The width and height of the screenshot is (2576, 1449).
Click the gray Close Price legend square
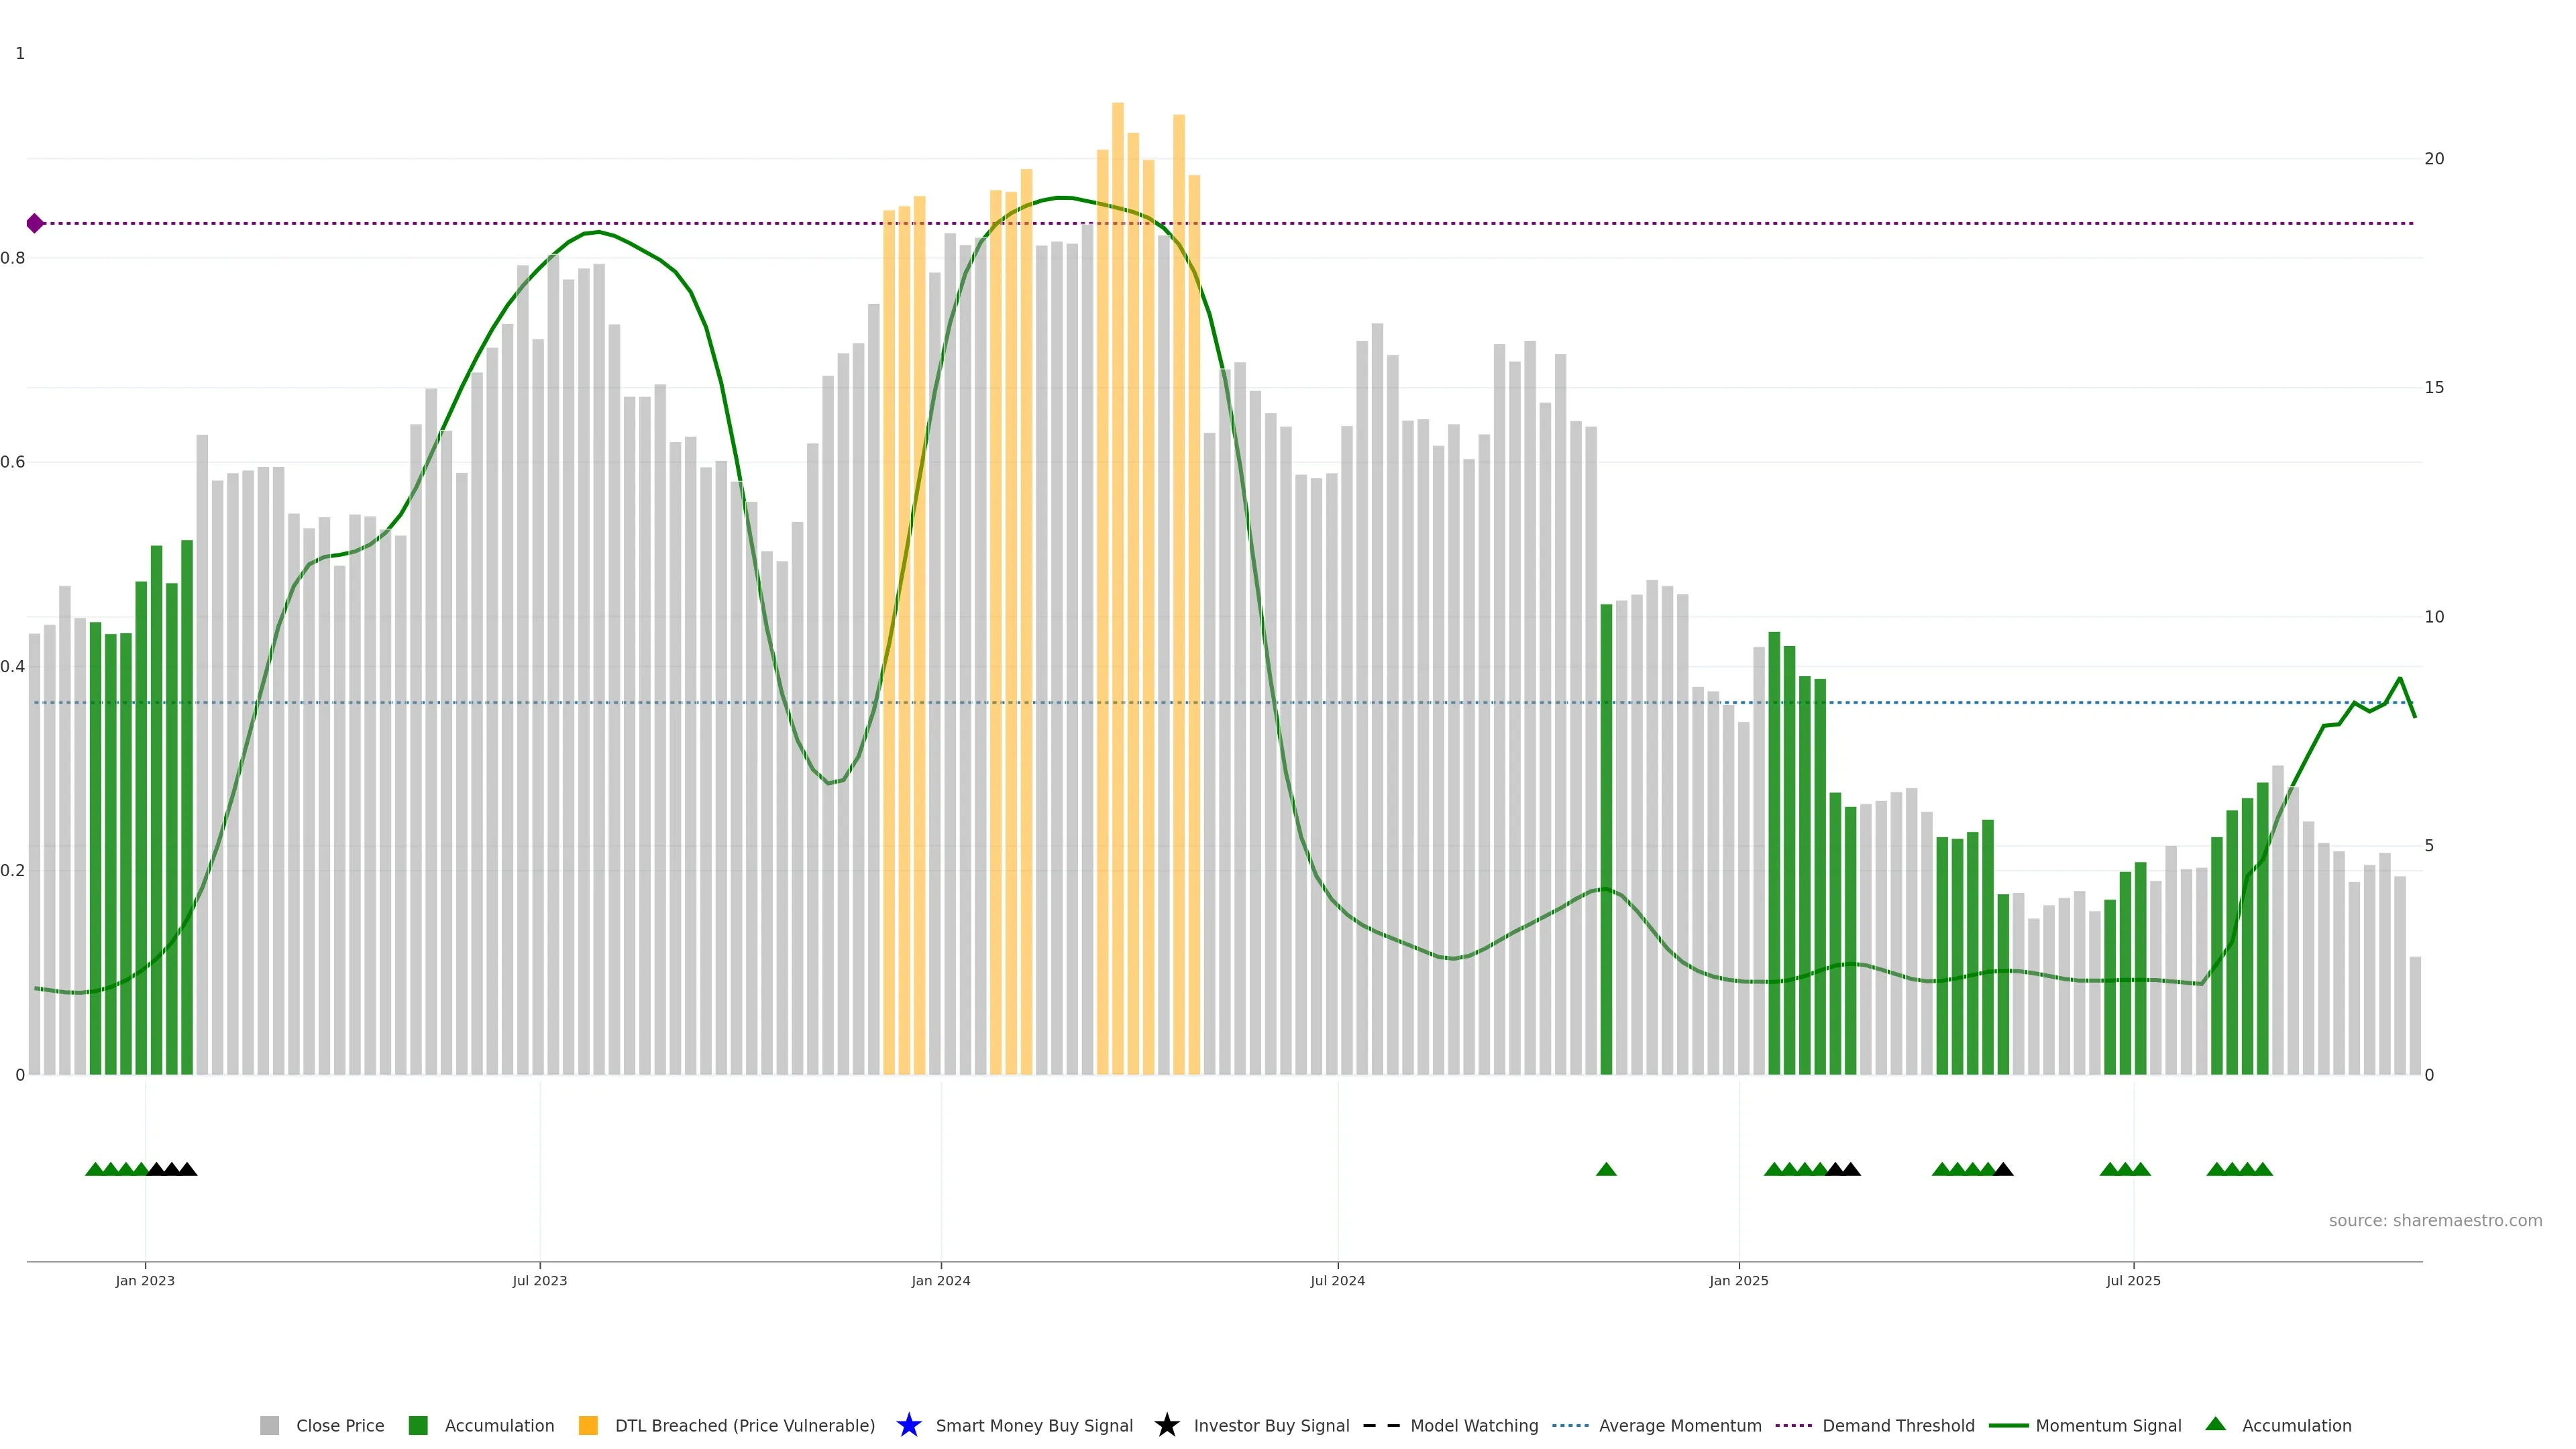269,1425
